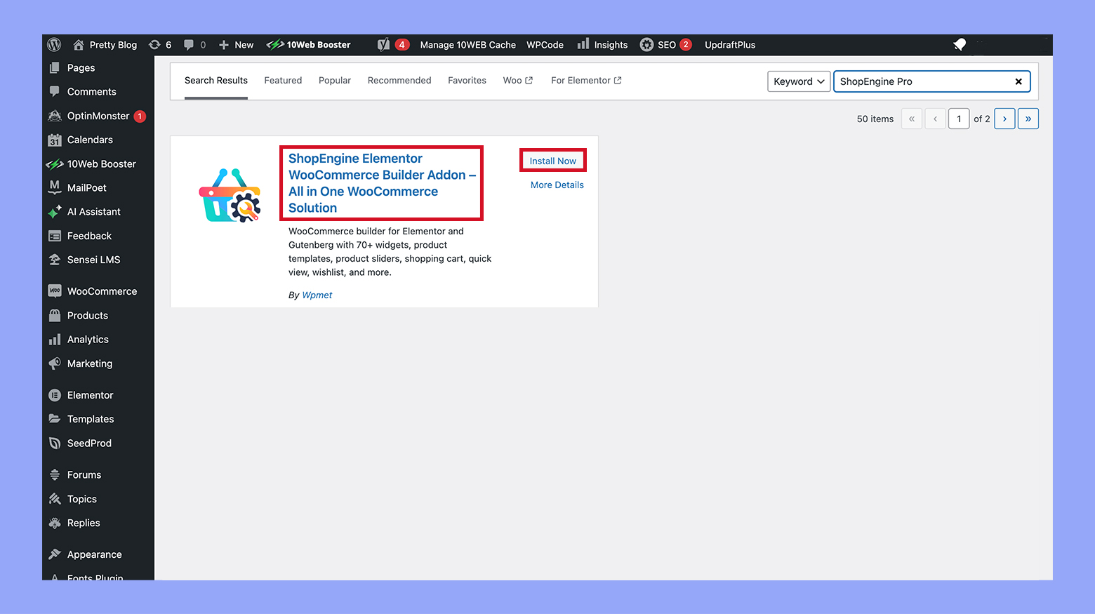Image resolution: width=1095 pixels, height=614 pixels.
Task: Clear the ShopEngine Pro search query
Action: (1018, 81)
